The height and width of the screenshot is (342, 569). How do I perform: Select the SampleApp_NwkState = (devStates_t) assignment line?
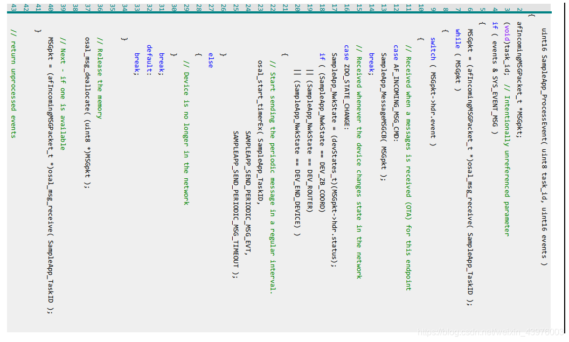[x=334, y=160]
